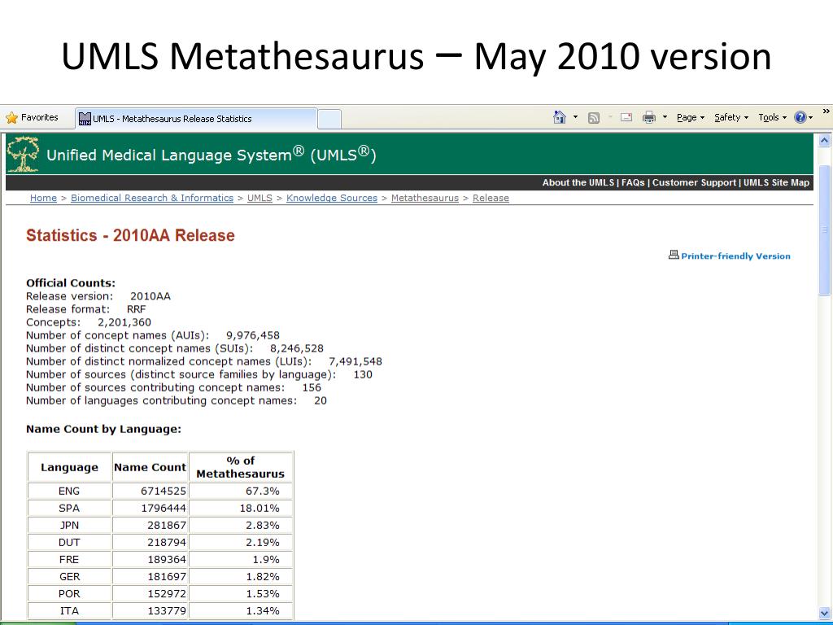Open a new blank tab
The image size is (833, 625).
329,119
